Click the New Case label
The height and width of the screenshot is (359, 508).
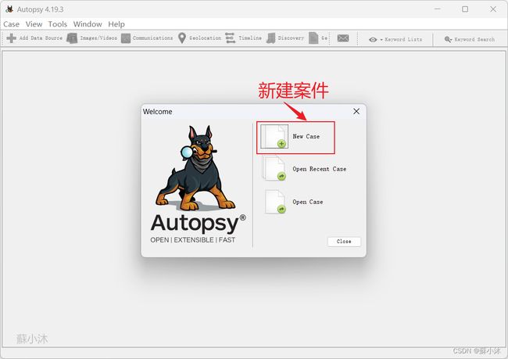tap(306, 137)
